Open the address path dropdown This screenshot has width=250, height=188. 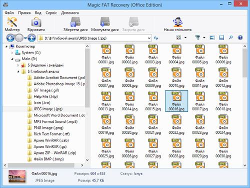coord(149,38)
